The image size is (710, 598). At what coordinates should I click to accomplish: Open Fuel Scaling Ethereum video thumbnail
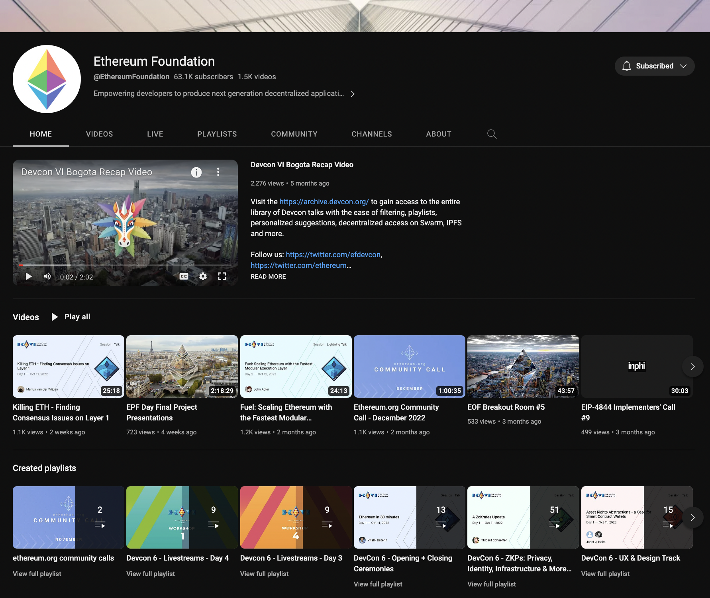click(296, 366)
